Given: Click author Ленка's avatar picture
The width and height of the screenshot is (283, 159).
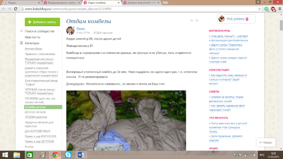Looking at the screenshot, I should click(x=70, y=30).
